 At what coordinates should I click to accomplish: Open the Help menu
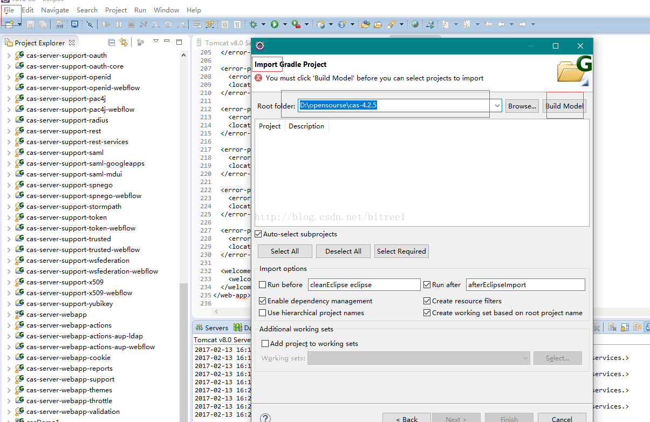[194, 10]
